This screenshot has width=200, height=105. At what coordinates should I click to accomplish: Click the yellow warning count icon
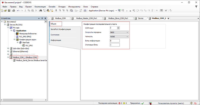pos(124,103)
